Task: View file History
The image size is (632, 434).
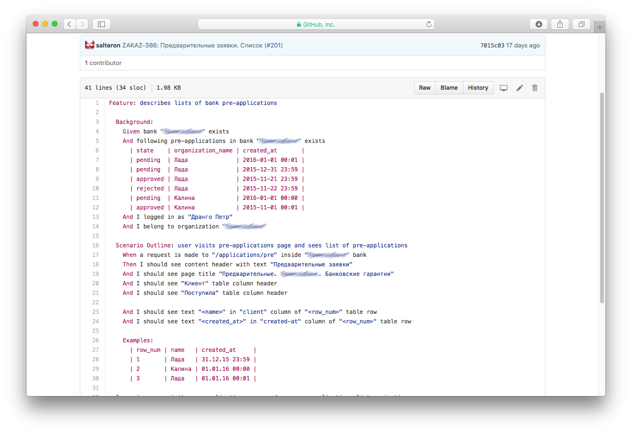Action: click(x=478, y=88)
